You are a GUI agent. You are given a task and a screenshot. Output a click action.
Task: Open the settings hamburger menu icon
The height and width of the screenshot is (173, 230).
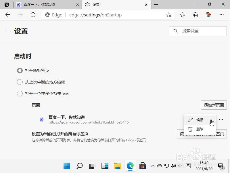tap(8, 31)
